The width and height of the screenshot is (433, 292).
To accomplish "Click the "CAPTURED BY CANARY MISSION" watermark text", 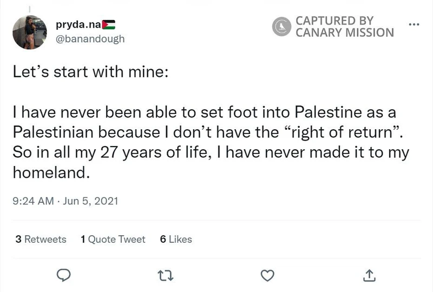I will (344, 26).
